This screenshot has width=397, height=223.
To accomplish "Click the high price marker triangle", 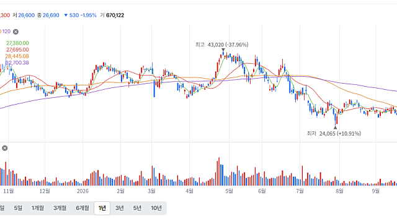I will (223, 50).
